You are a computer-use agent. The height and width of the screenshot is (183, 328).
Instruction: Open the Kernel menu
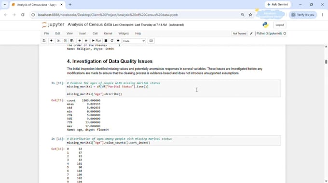coord(108,34)
